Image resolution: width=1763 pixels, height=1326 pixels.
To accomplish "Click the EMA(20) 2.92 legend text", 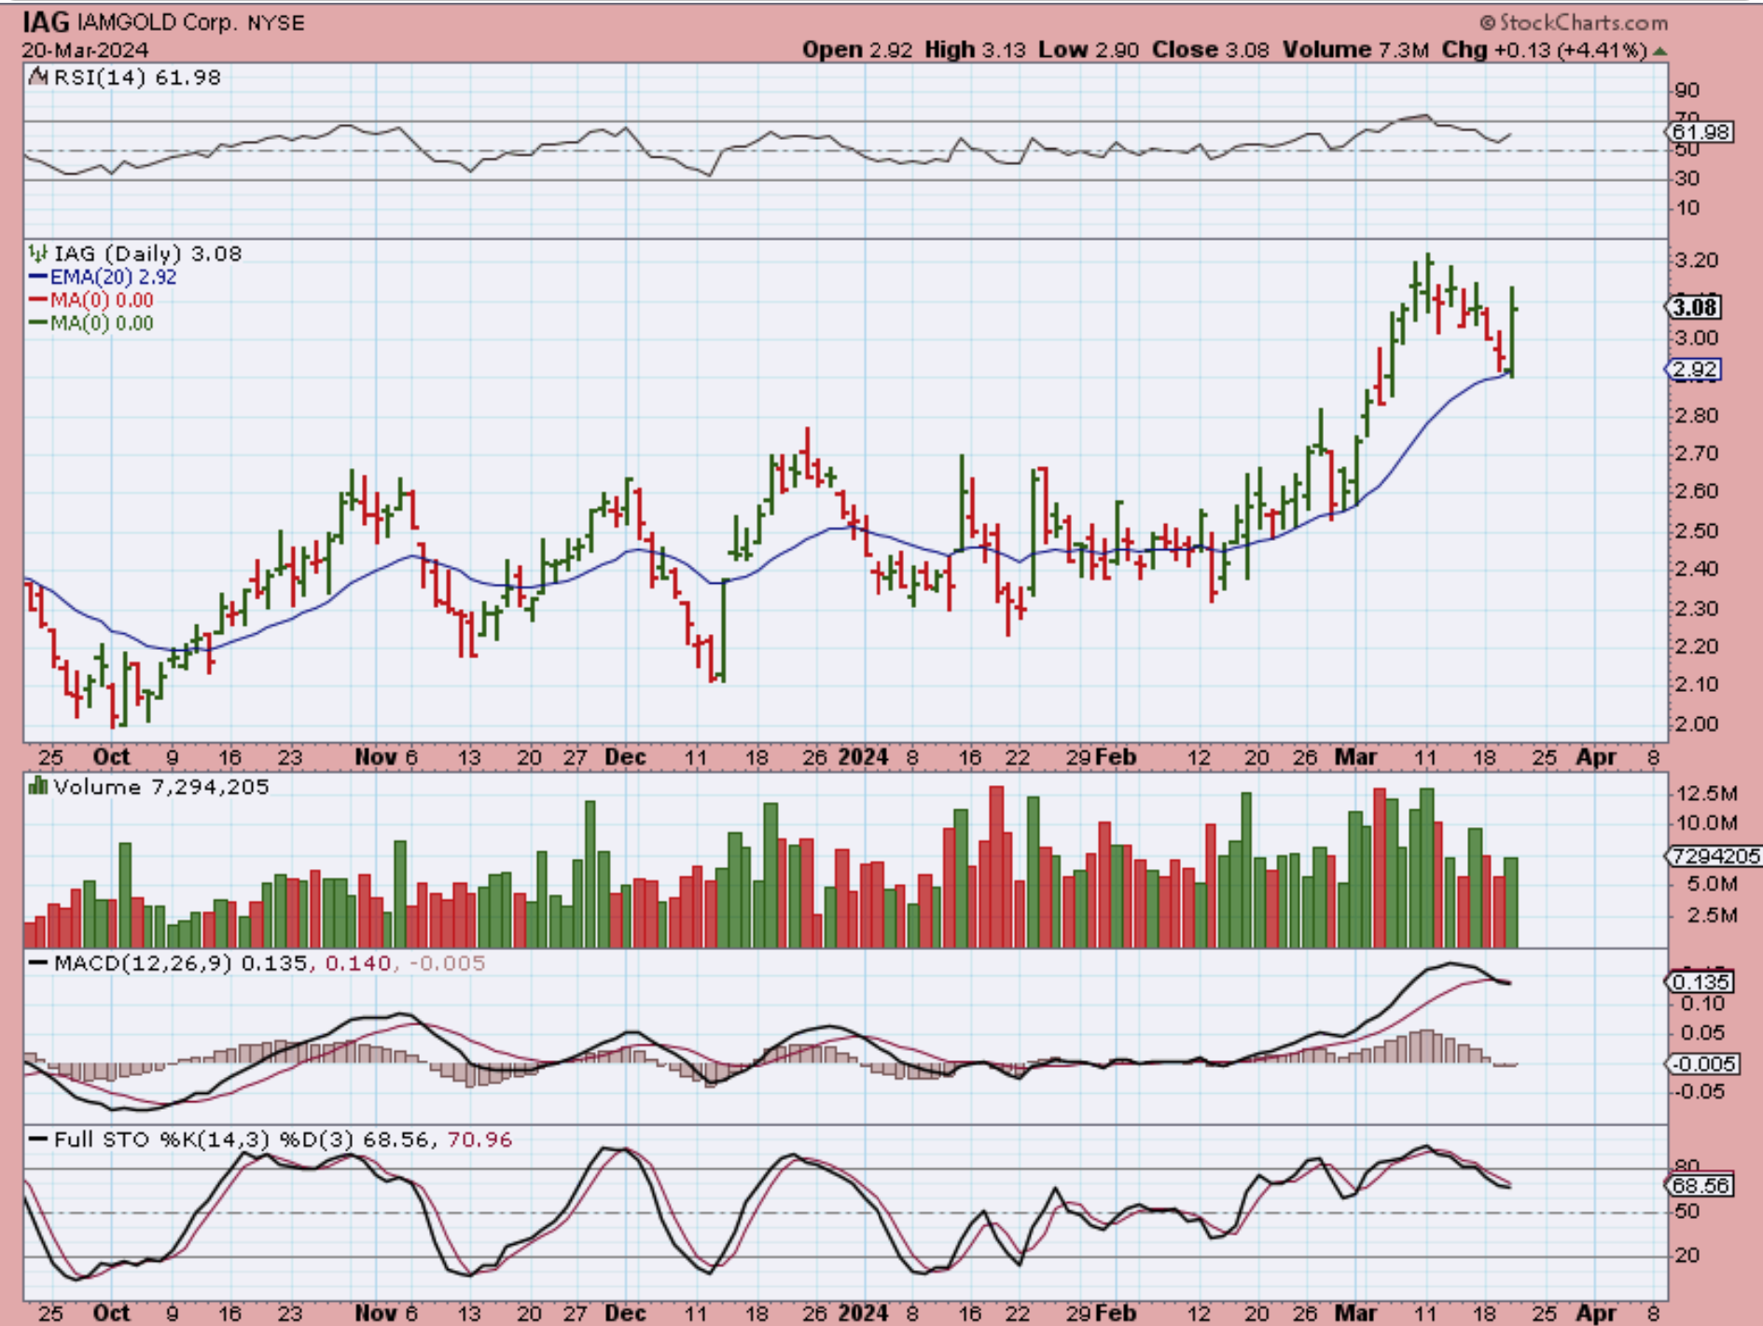I will (113, 277).
